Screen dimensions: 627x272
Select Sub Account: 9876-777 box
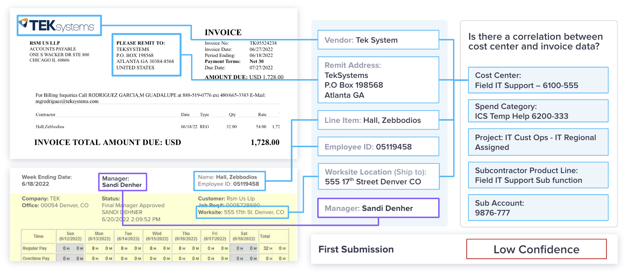click(x=538, y=208)
